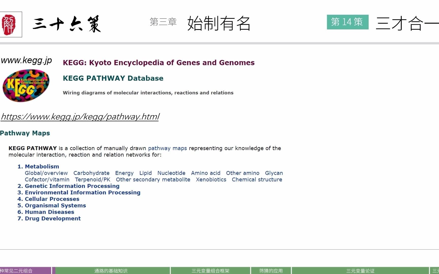Click the 'KEGG PATHWAY Database' heading

[x=113, y=78]
